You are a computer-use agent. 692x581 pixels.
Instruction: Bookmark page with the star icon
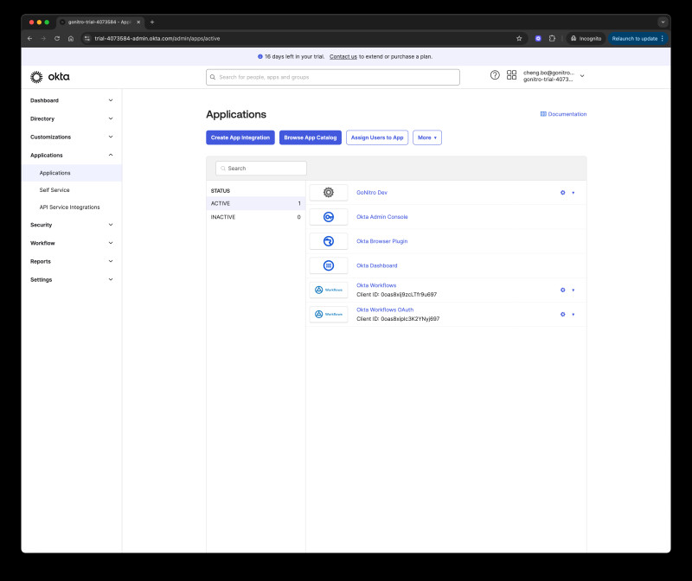coord(519,38)
